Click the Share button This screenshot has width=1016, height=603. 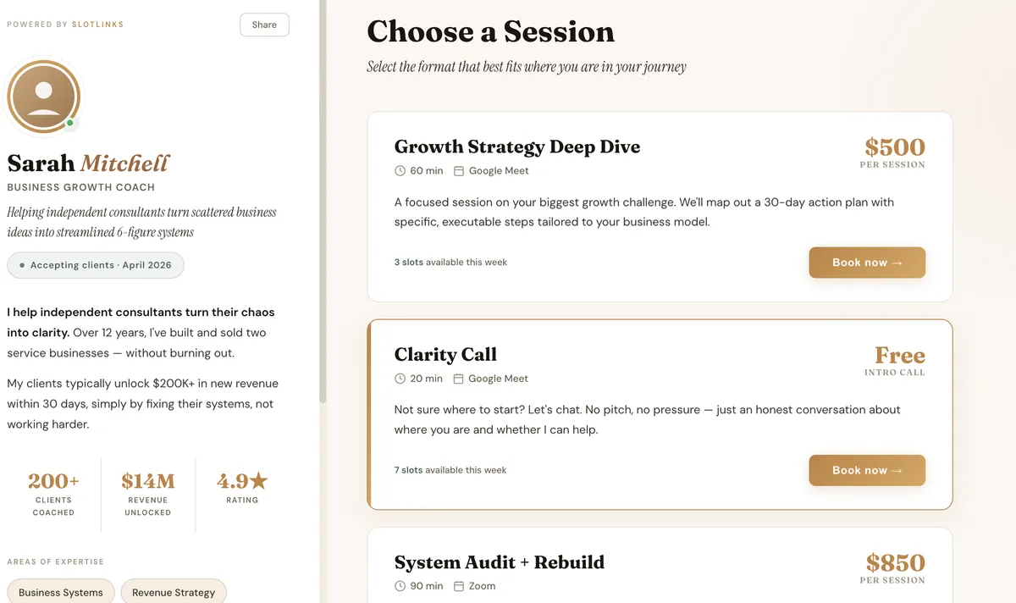pyautogui.click(x=264, y=25)
